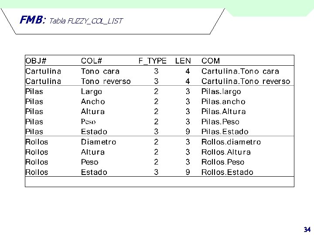Click the "Rollos.diametro" cell

click(x=231, y=142)
